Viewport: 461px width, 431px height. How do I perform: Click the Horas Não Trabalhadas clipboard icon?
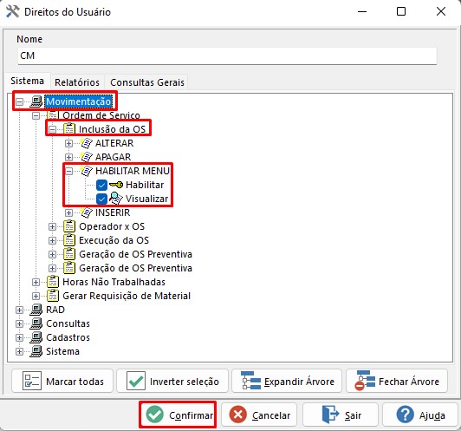pyautogui.click(x=53, y=282)
